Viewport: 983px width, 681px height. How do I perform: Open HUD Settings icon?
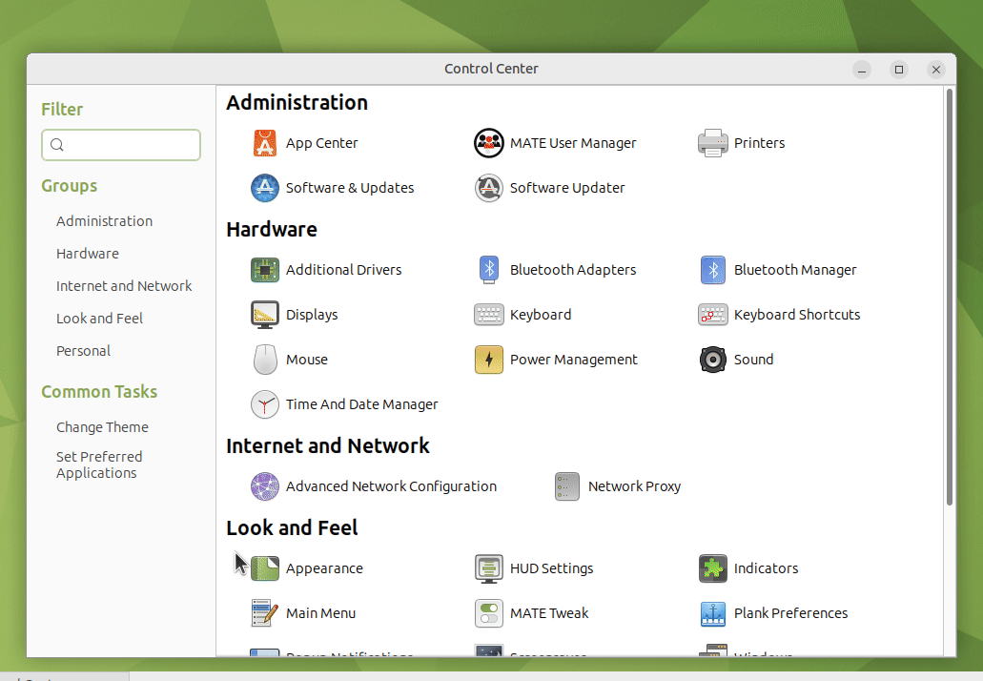pyautogui.click(x=488, y=568)
